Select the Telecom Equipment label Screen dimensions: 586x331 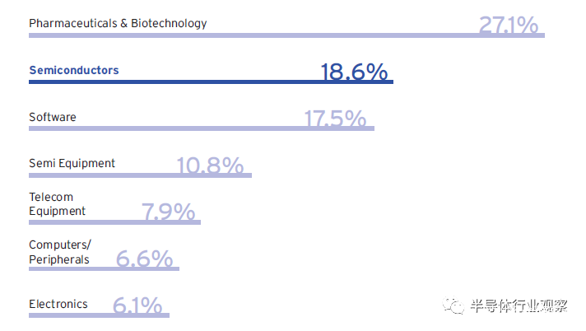[57, 203]
